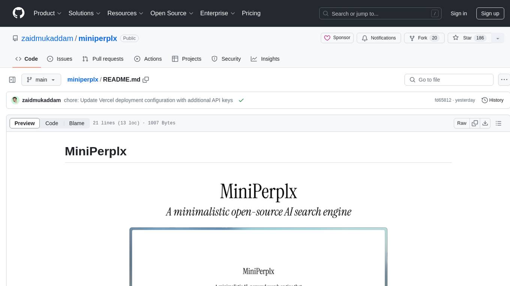Switch to the Actions tab
510x286 pixels.
(148, 59)
